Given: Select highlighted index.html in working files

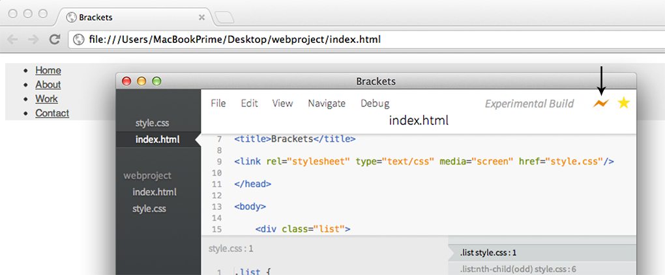Looking at the screenshot, I should [157, 140].
